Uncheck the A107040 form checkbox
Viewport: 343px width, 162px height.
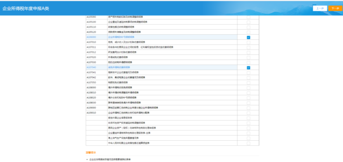[x=248, y=68]
